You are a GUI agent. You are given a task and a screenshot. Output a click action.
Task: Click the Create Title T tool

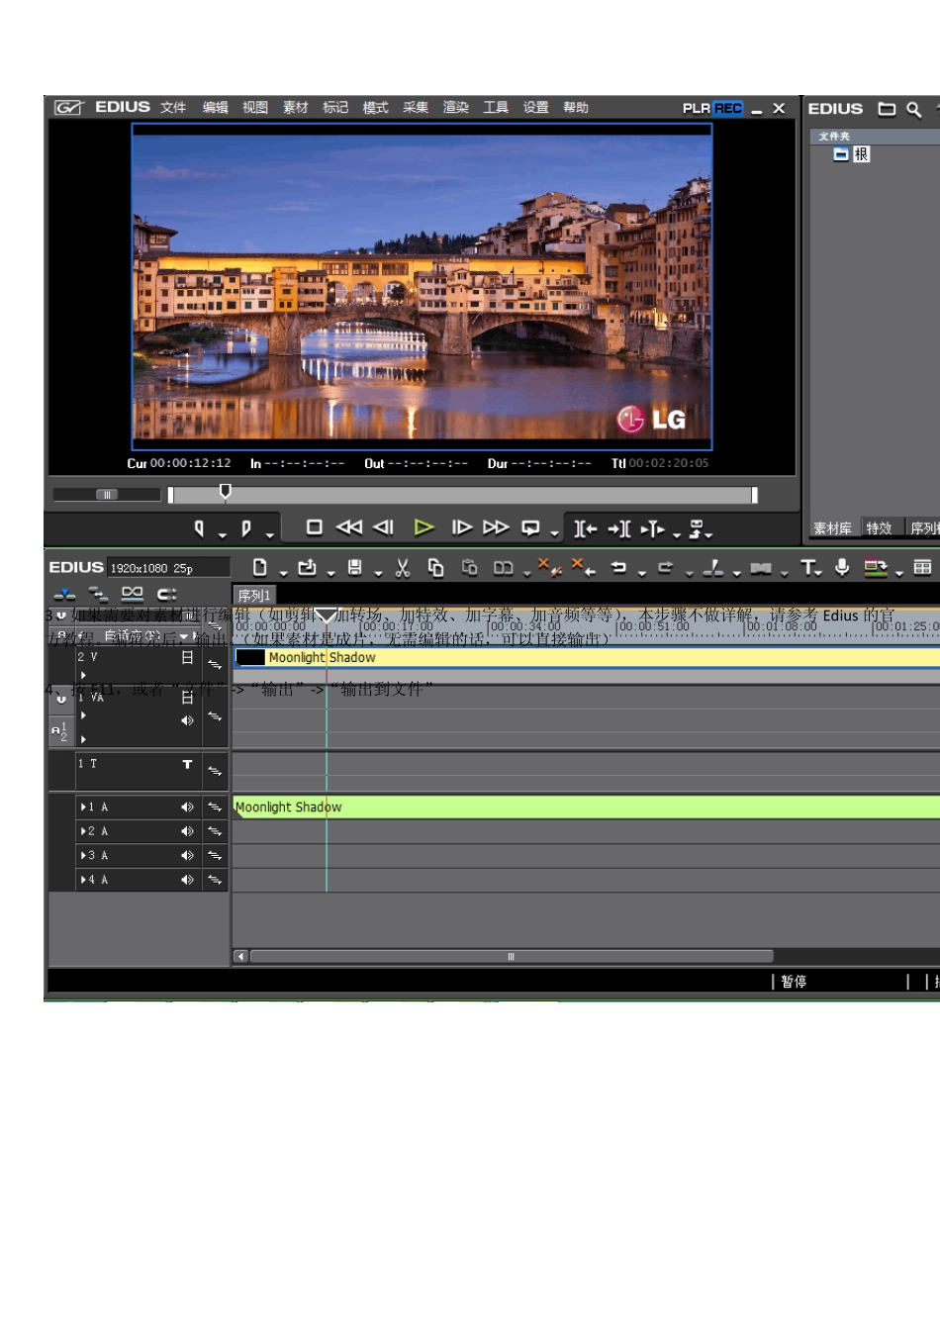click(808, 567)
